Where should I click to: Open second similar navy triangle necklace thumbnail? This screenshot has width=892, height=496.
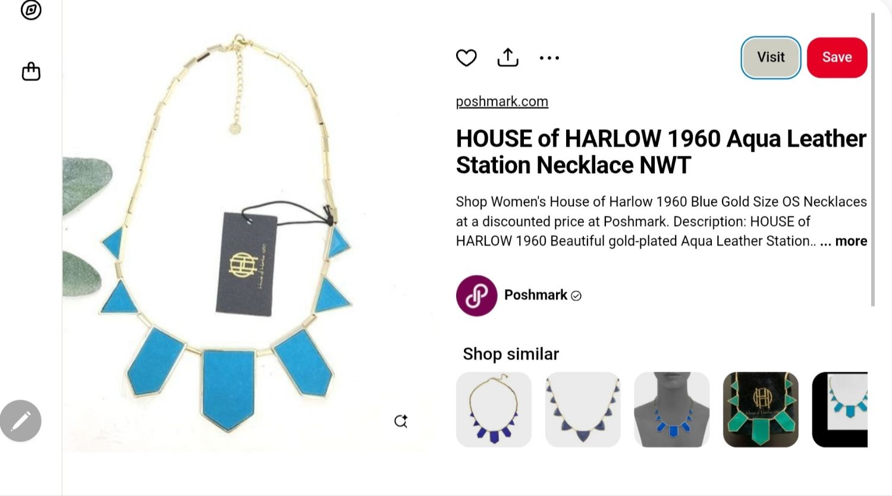coord(583,409)
